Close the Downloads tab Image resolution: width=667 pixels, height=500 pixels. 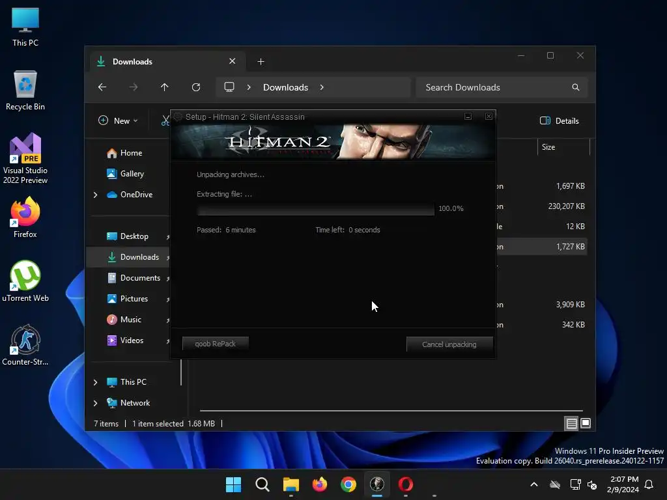coord(233,61)
